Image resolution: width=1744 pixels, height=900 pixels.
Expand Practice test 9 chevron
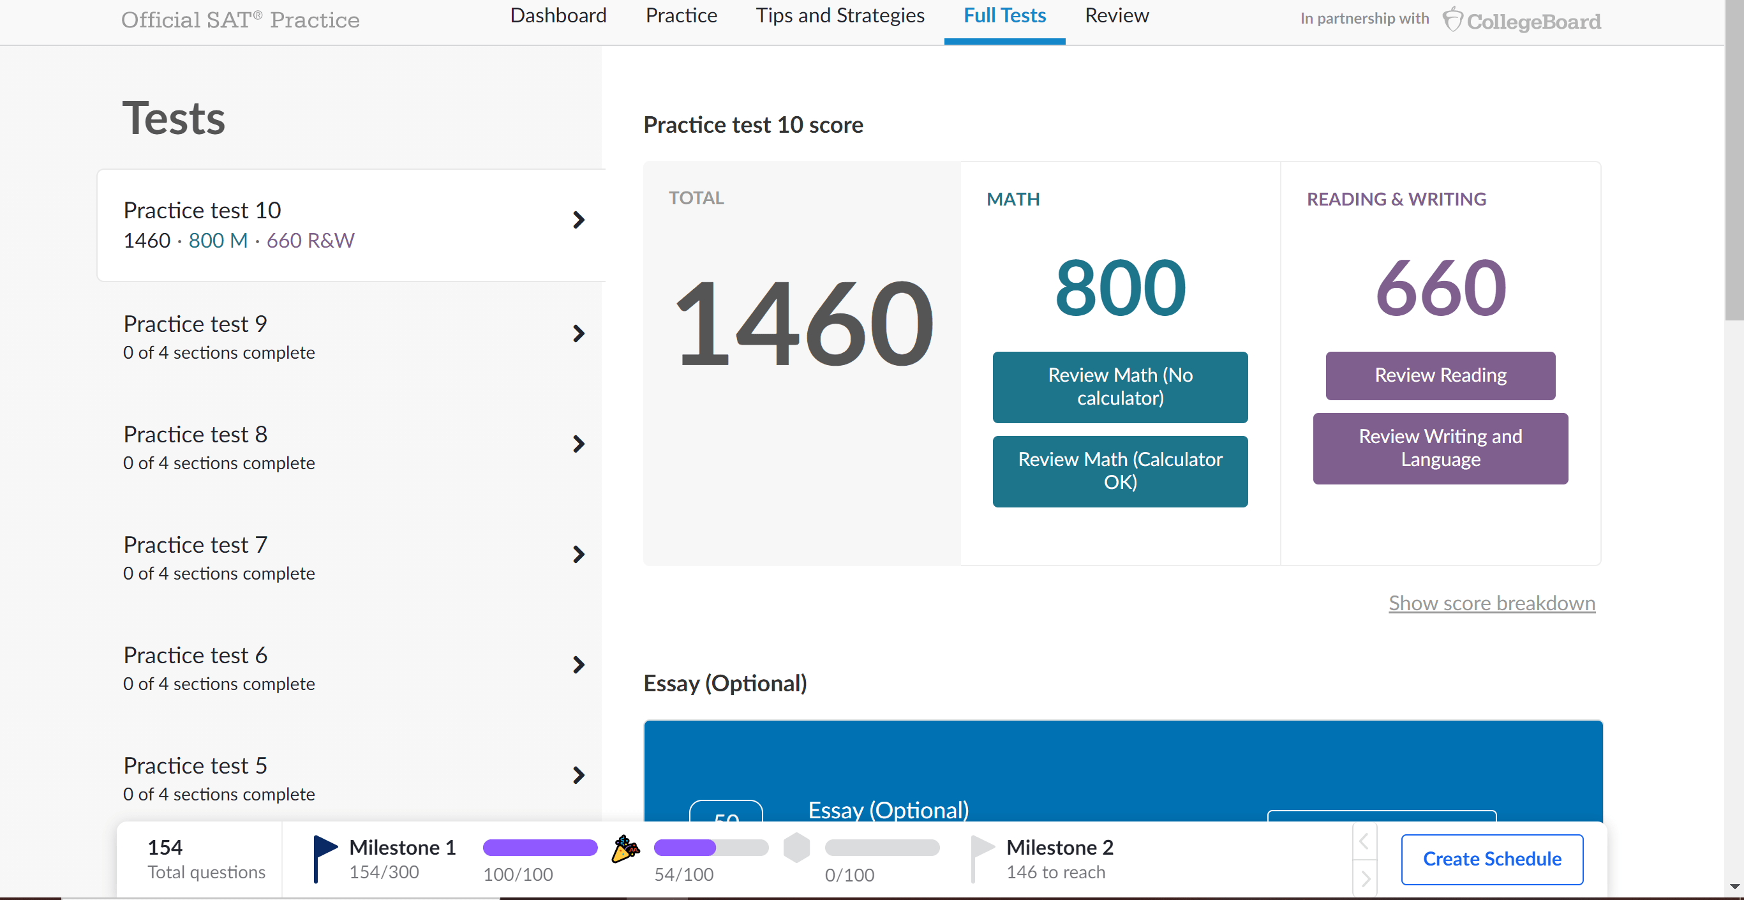578,334
